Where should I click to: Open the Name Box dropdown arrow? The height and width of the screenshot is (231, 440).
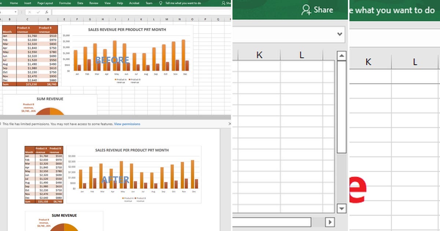tap(16, 12)
